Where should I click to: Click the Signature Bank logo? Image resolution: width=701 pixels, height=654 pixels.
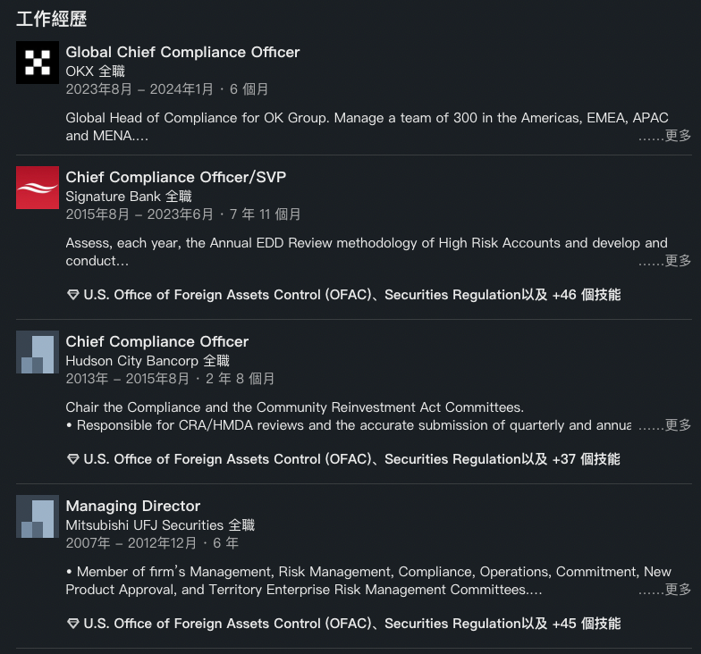coord(38,188)
